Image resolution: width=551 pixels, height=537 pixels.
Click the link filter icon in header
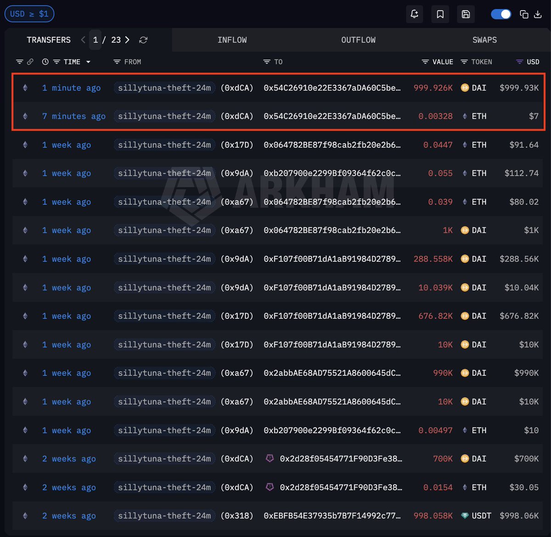tap(30, 62)
